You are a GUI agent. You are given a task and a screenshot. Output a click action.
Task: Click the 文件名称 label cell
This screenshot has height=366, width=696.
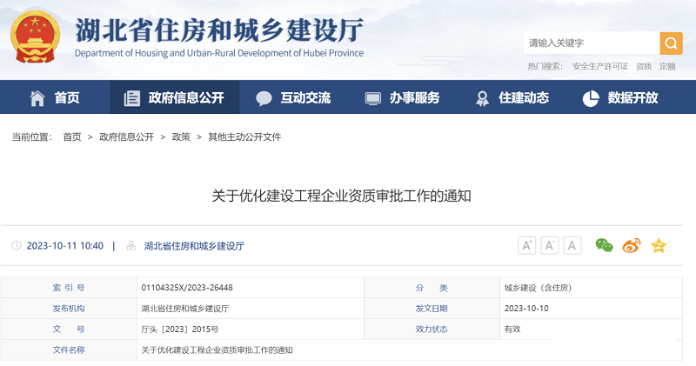[69, 350]
